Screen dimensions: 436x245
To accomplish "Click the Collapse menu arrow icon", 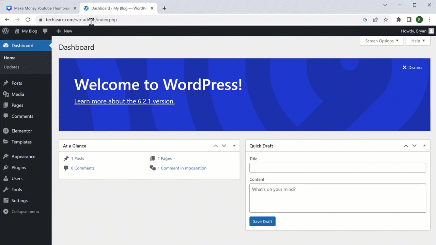I will 6,211.
